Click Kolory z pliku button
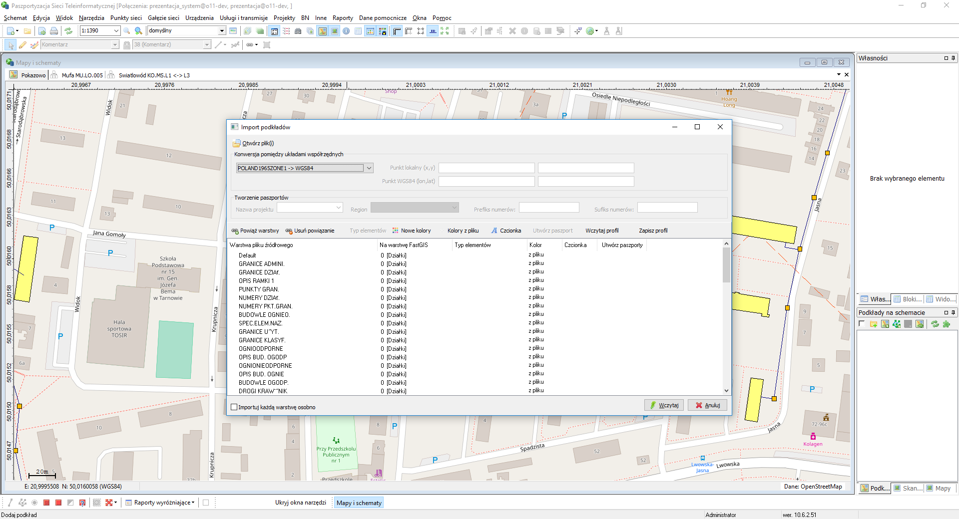The image size is (959, 519). [463, 231]
